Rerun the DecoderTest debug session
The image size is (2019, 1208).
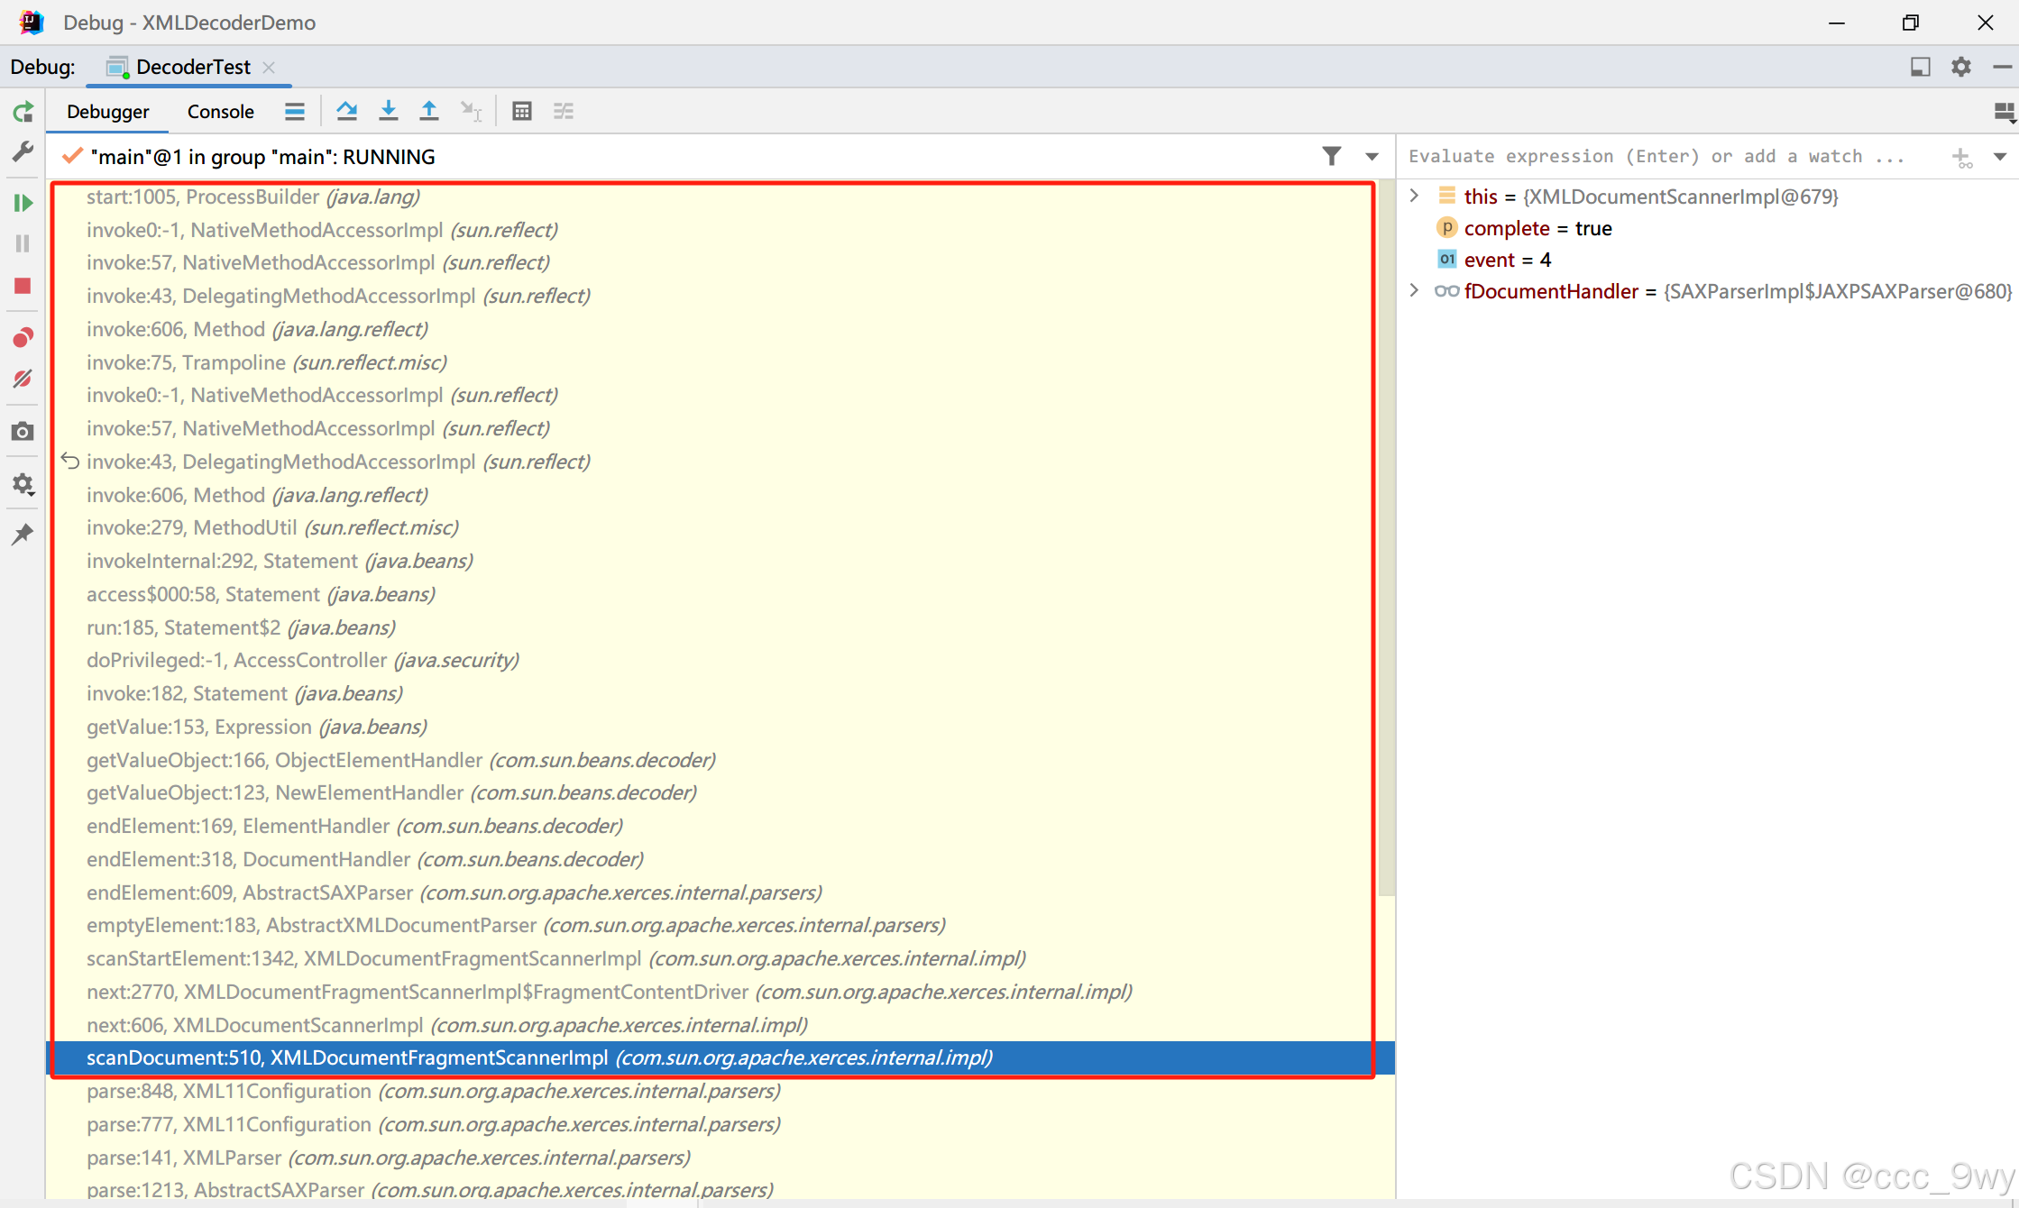click(x=23, y=111)
